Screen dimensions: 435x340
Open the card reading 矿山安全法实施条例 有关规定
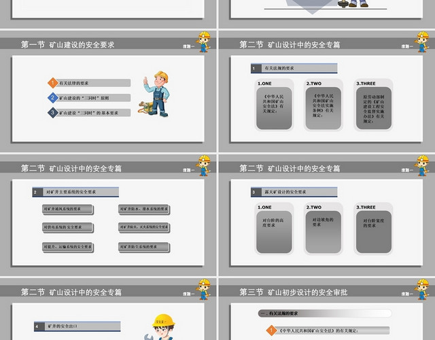click(x=324, y=108)
